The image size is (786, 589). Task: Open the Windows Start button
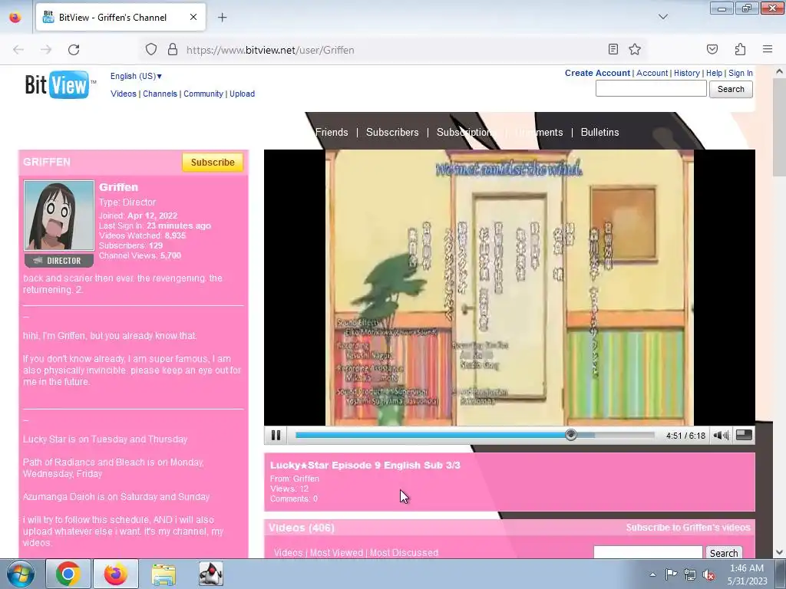[x=20, y=574]
